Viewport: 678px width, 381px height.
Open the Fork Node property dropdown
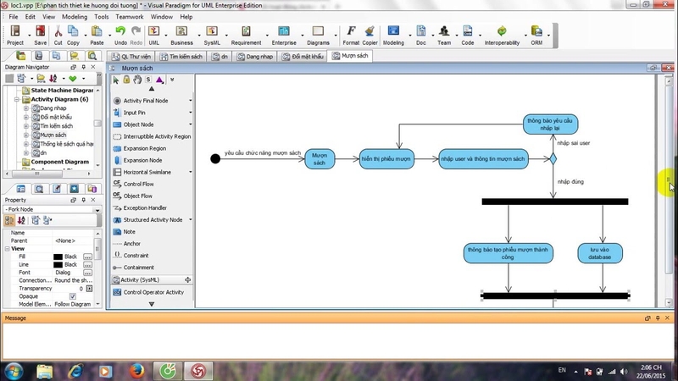97,209
